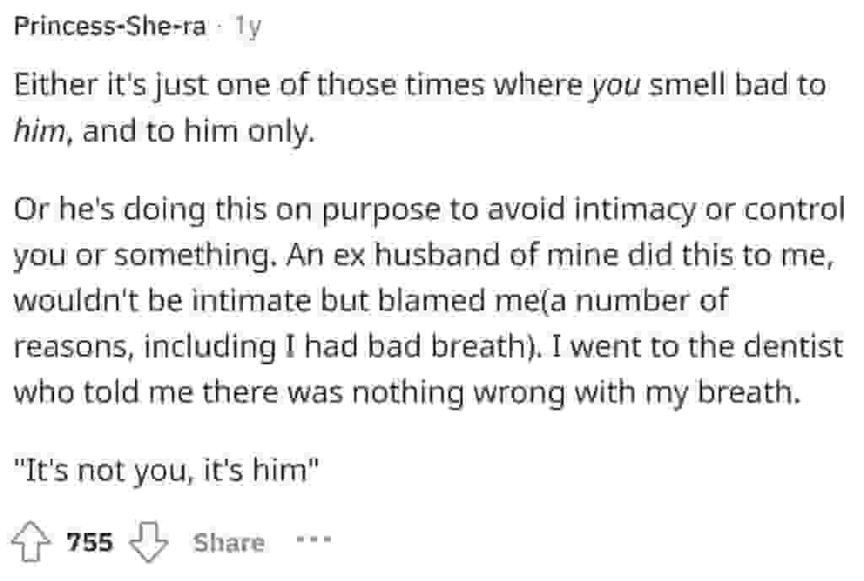Click the word "reasons" starting a line
Image resolution: width=864 pixels, height=581 pixels.
[x=67, y=347]
